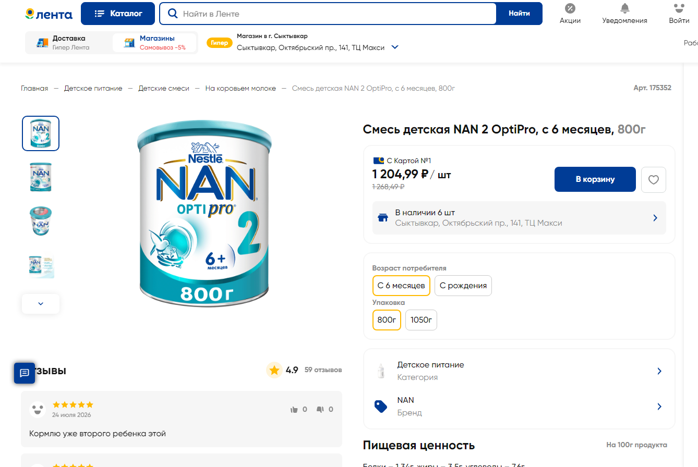Viewport: 698px width, 467px height.
Task: Expand the В наличии 6 шт availability row
Action: [x=519, y=218]
